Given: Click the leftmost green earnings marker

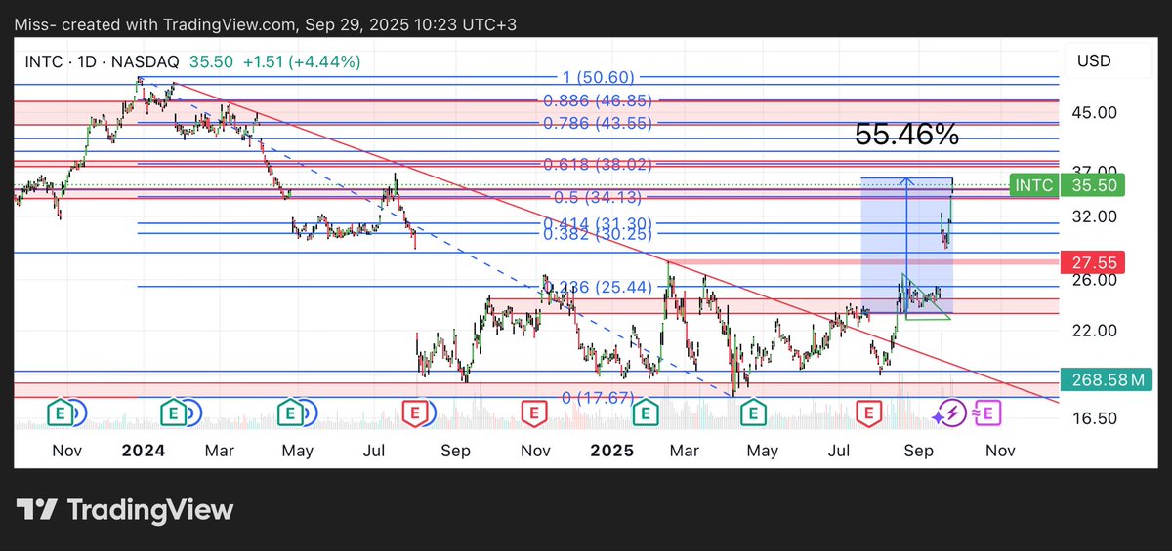Looking at the screenshot, I should pyautogui.click(x=61, y=413).
